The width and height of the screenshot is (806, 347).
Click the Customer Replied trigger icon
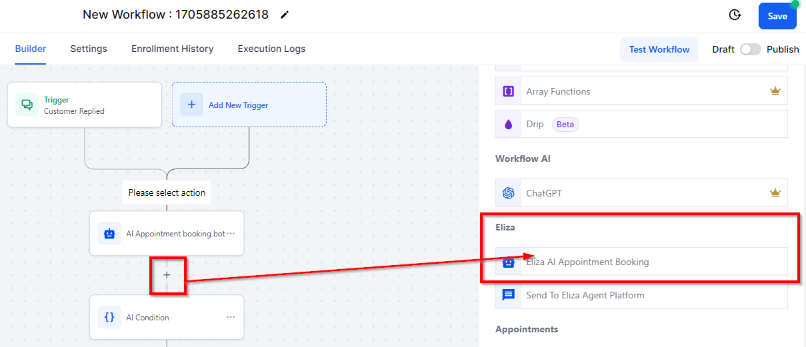(27, 105)
